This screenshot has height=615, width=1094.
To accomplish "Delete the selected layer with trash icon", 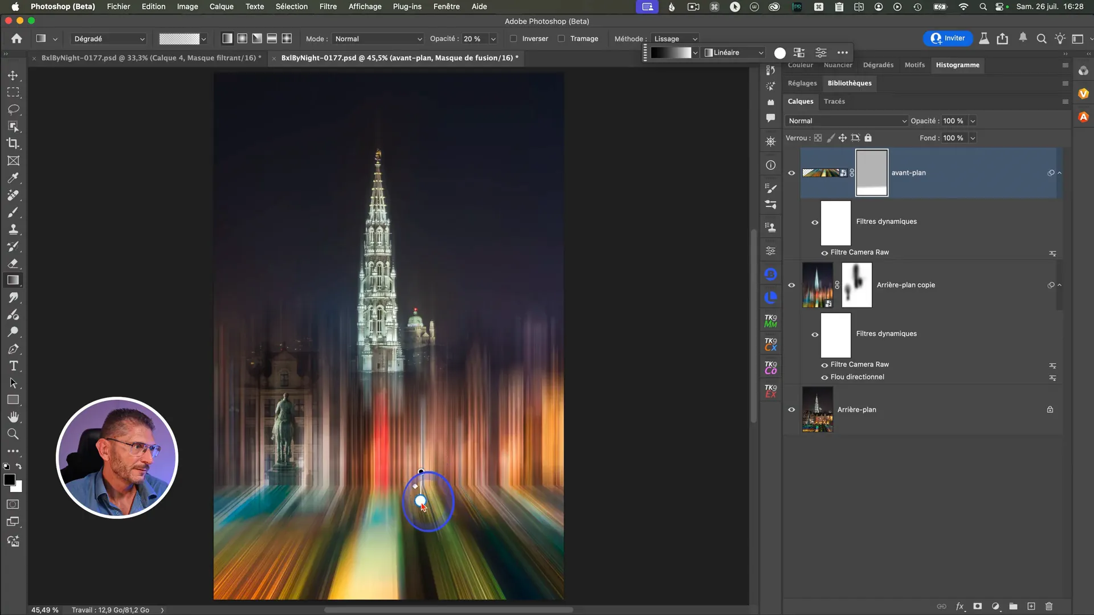I will [1049, 606].
